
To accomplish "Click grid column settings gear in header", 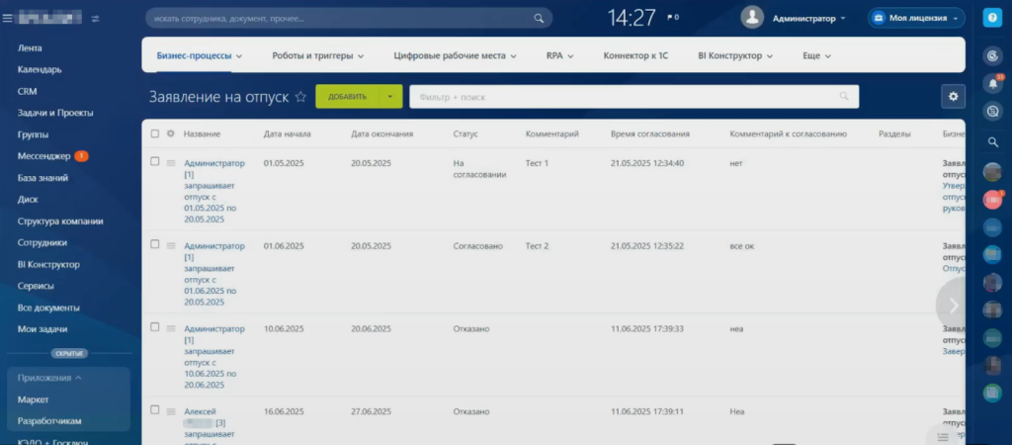I will point(171,133).
